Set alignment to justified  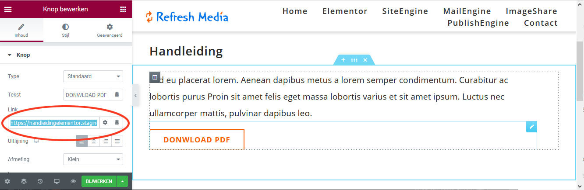click(117, 141)
